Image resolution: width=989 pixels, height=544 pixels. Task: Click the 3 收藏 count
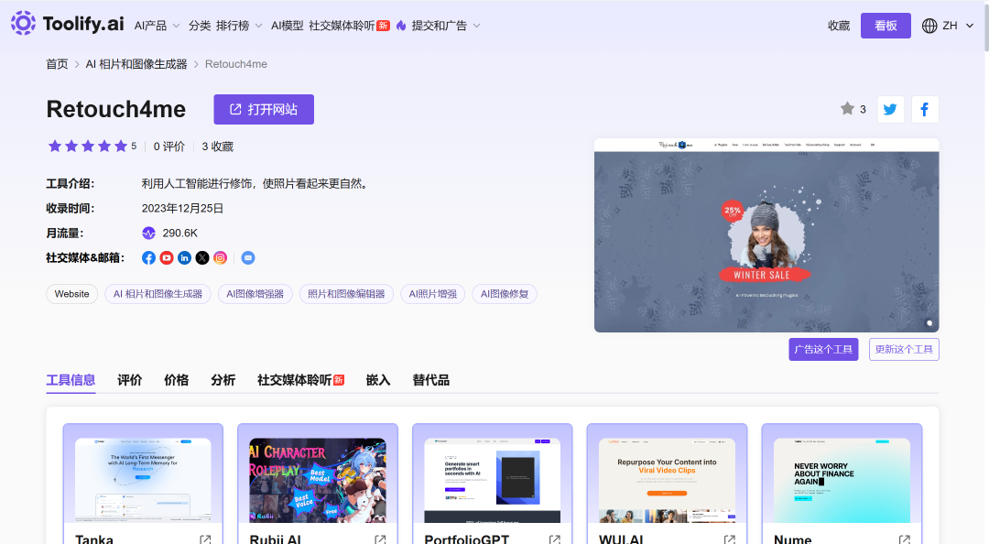(218, 147)
